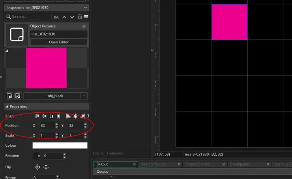Click the edit object pencil icon

[x=17, y=96]
